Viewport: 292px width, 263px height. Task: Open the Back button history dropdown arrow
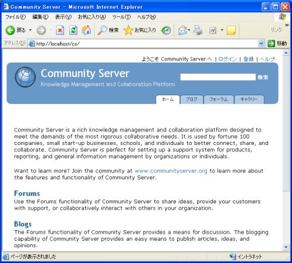pos(30,30)
